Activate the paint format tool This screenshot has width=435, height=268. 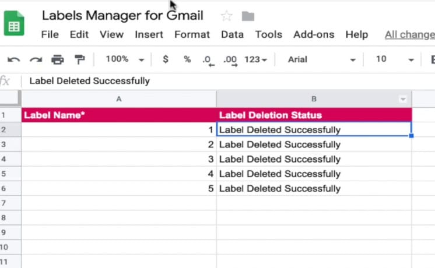tap(80, 59)
